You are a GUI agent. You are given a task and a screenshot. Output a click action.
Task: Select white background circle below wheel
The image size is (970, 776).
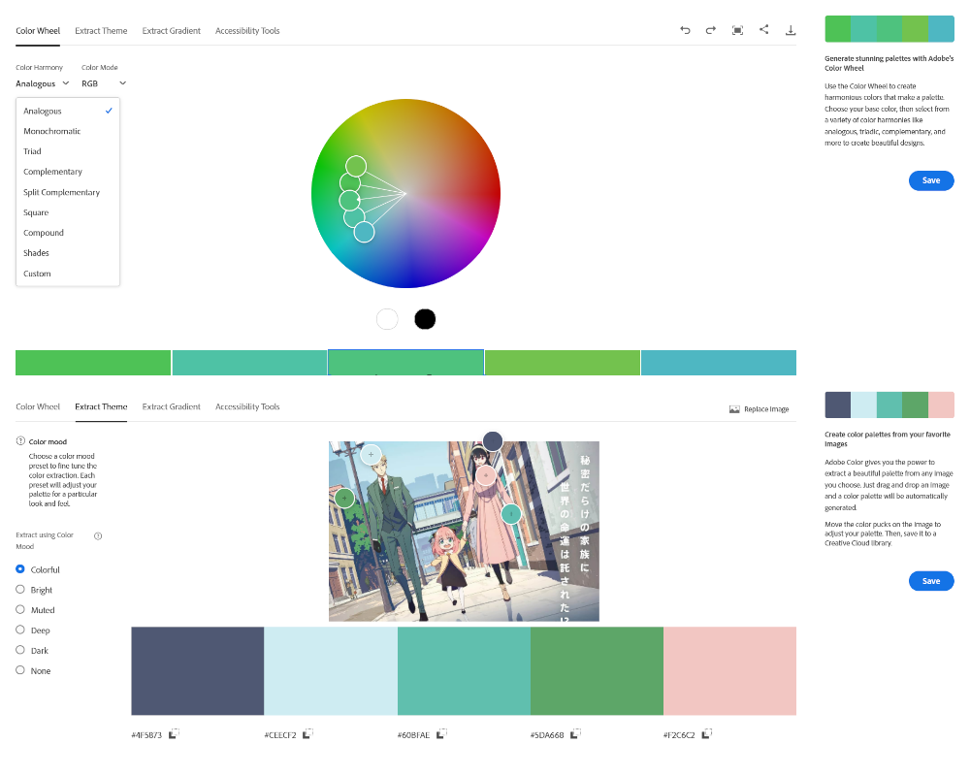pos(387,319)
